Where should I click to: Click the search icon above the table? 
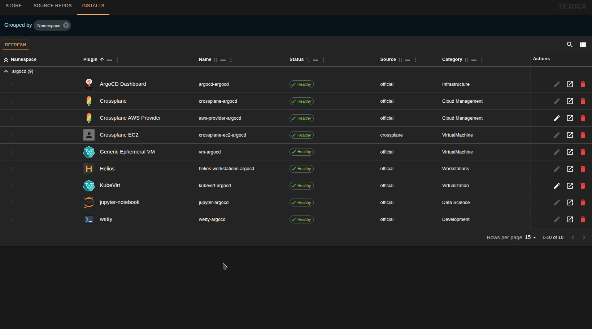click(x=570, y=45)
